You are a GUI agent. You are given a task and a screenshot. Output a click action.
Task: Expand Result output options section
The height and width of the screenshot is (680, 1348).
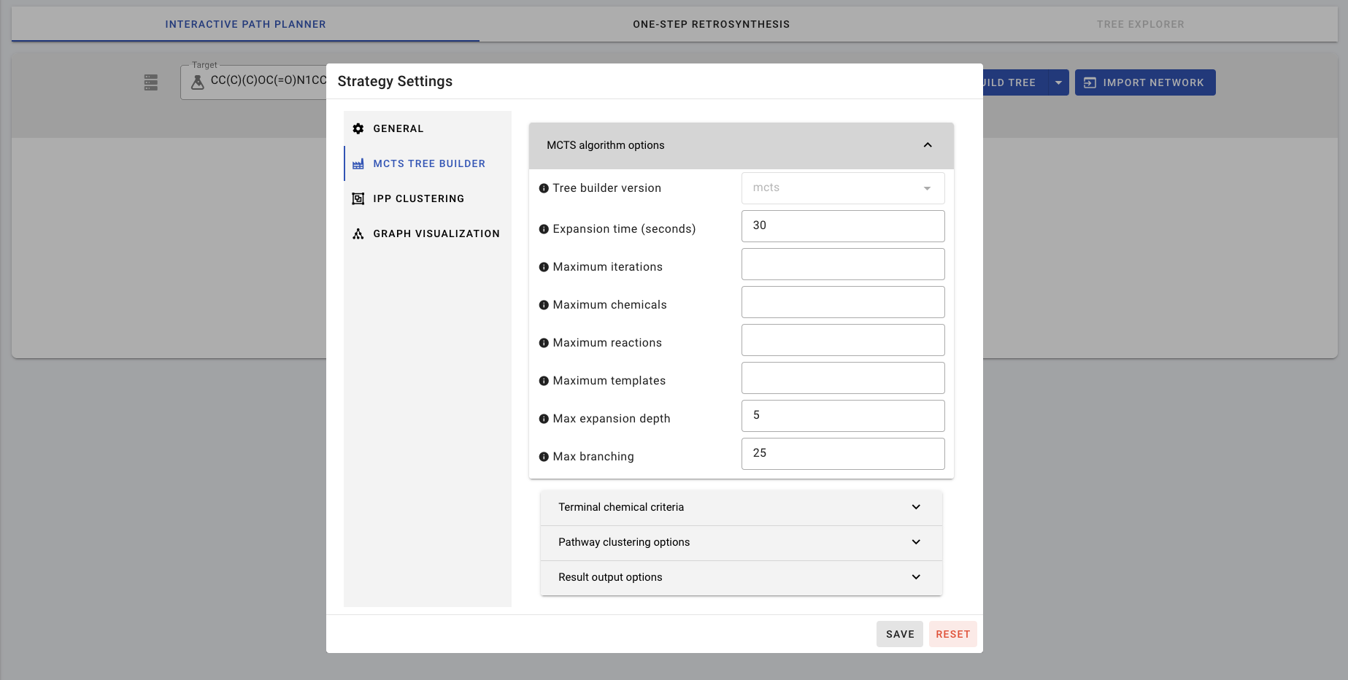742,577
